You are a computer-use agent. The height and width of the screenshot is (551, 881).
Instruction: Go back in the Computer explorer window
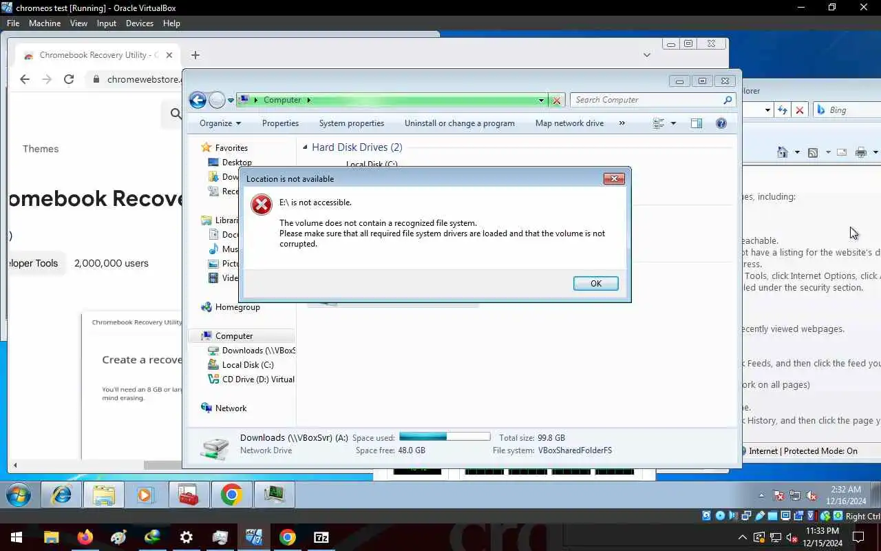[198, 100]
